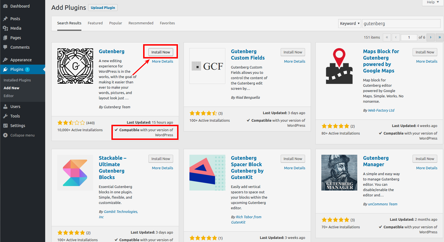Switch to Recommended tab

tap(141, 23)
